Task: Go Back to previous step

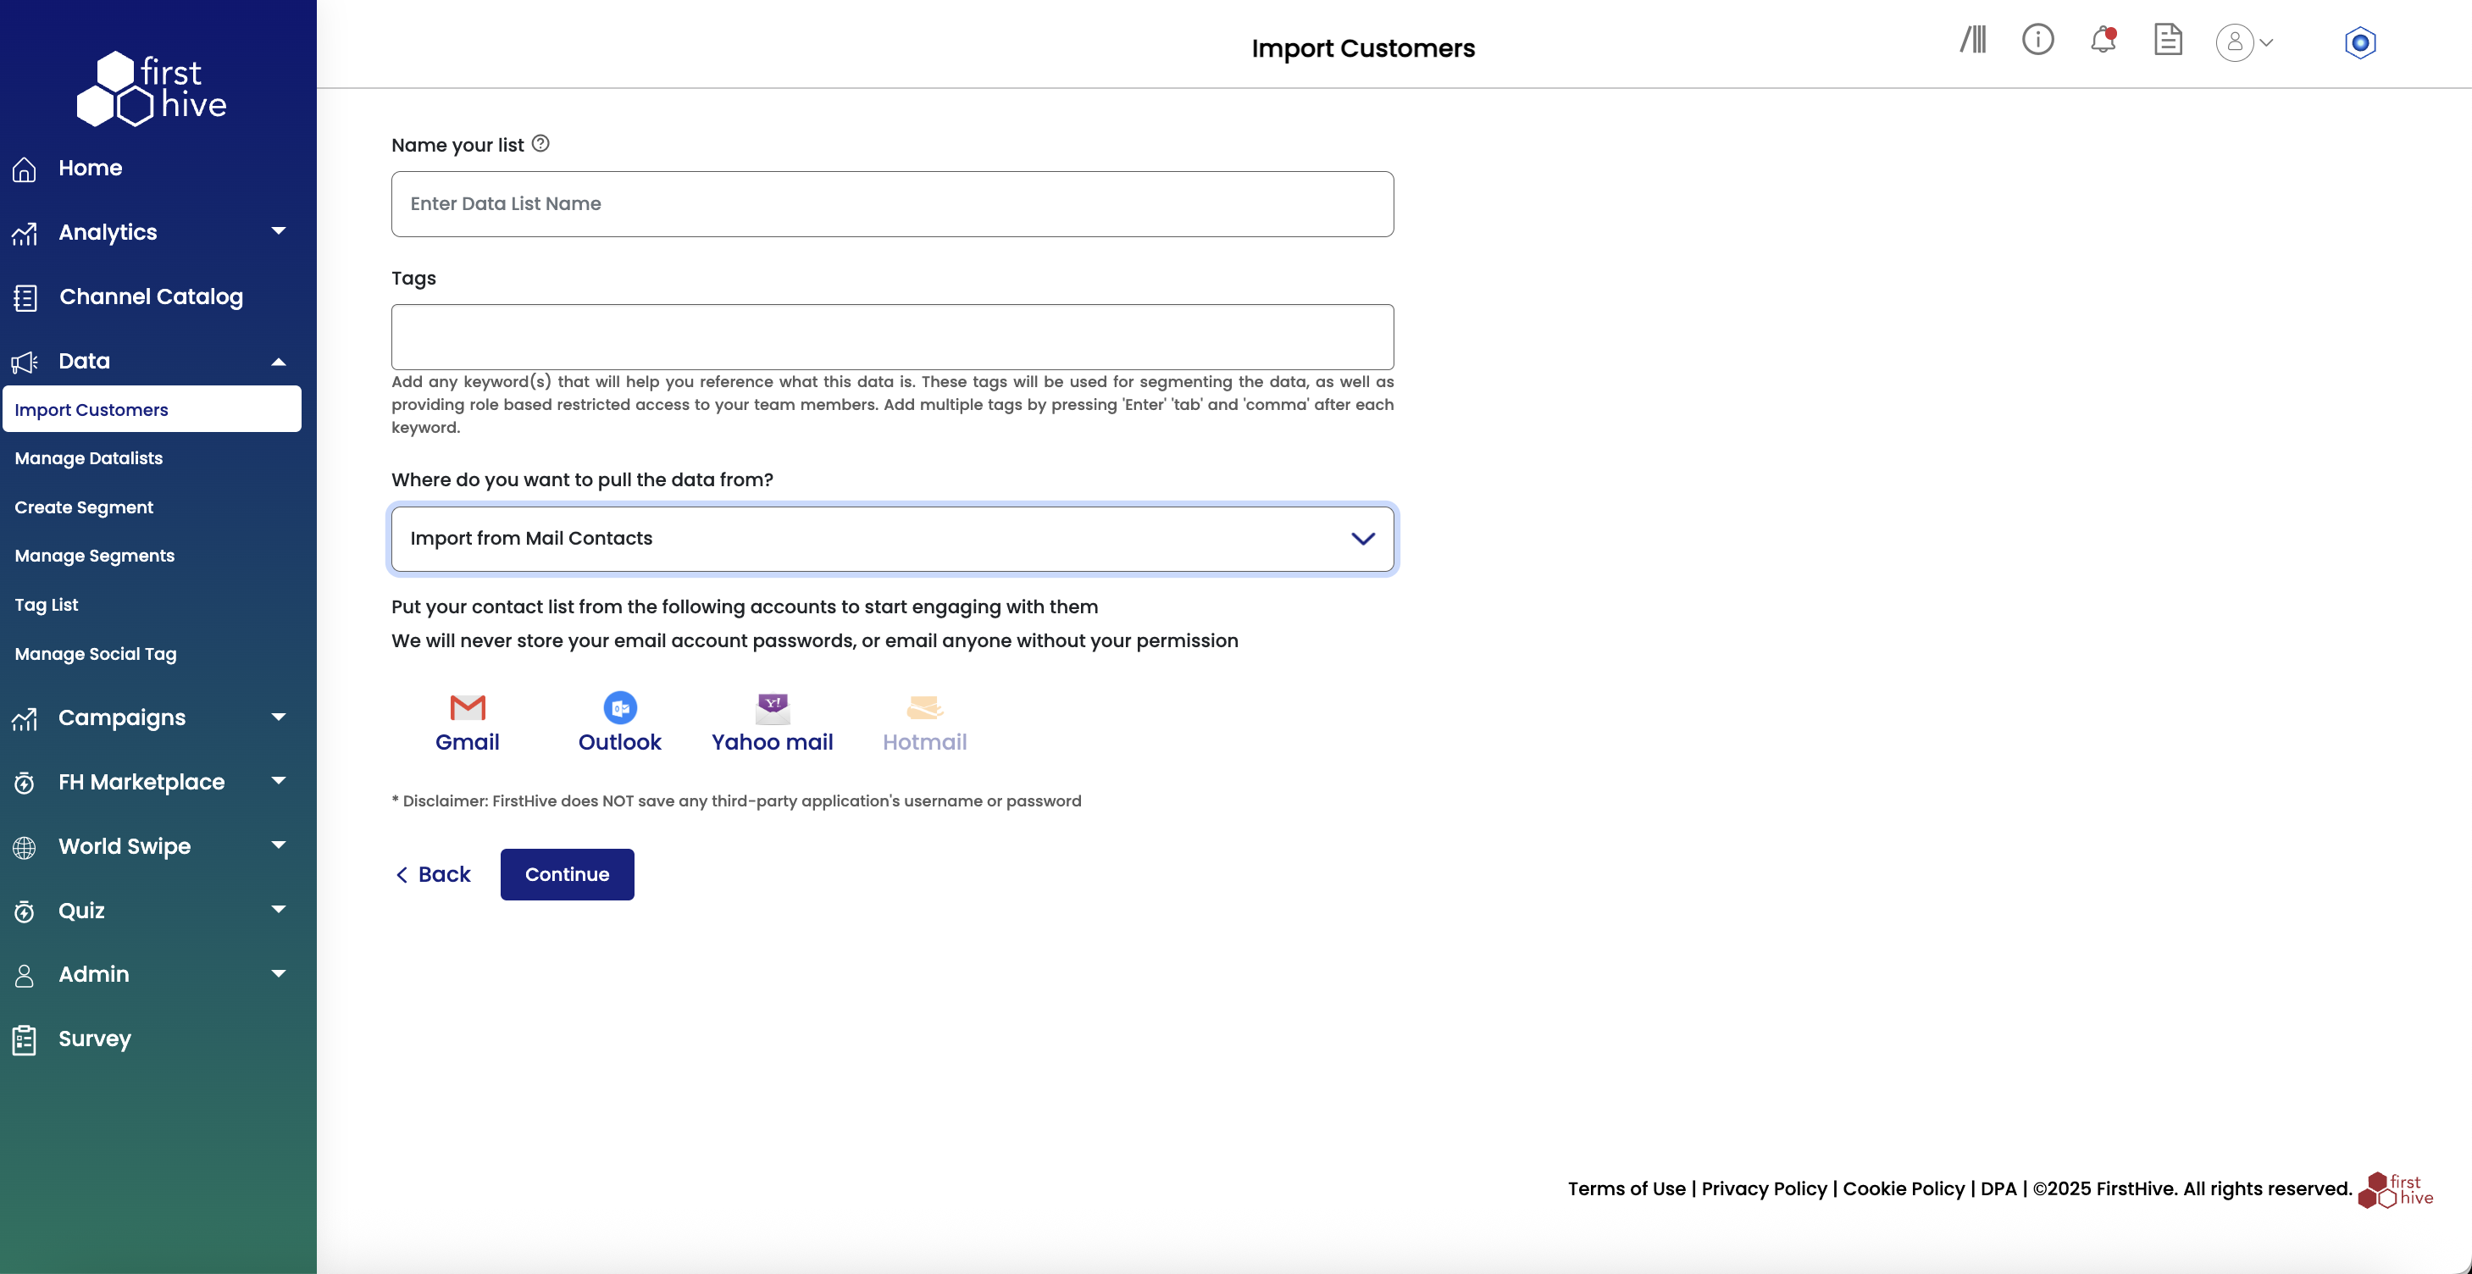Action: click(433, 875)
